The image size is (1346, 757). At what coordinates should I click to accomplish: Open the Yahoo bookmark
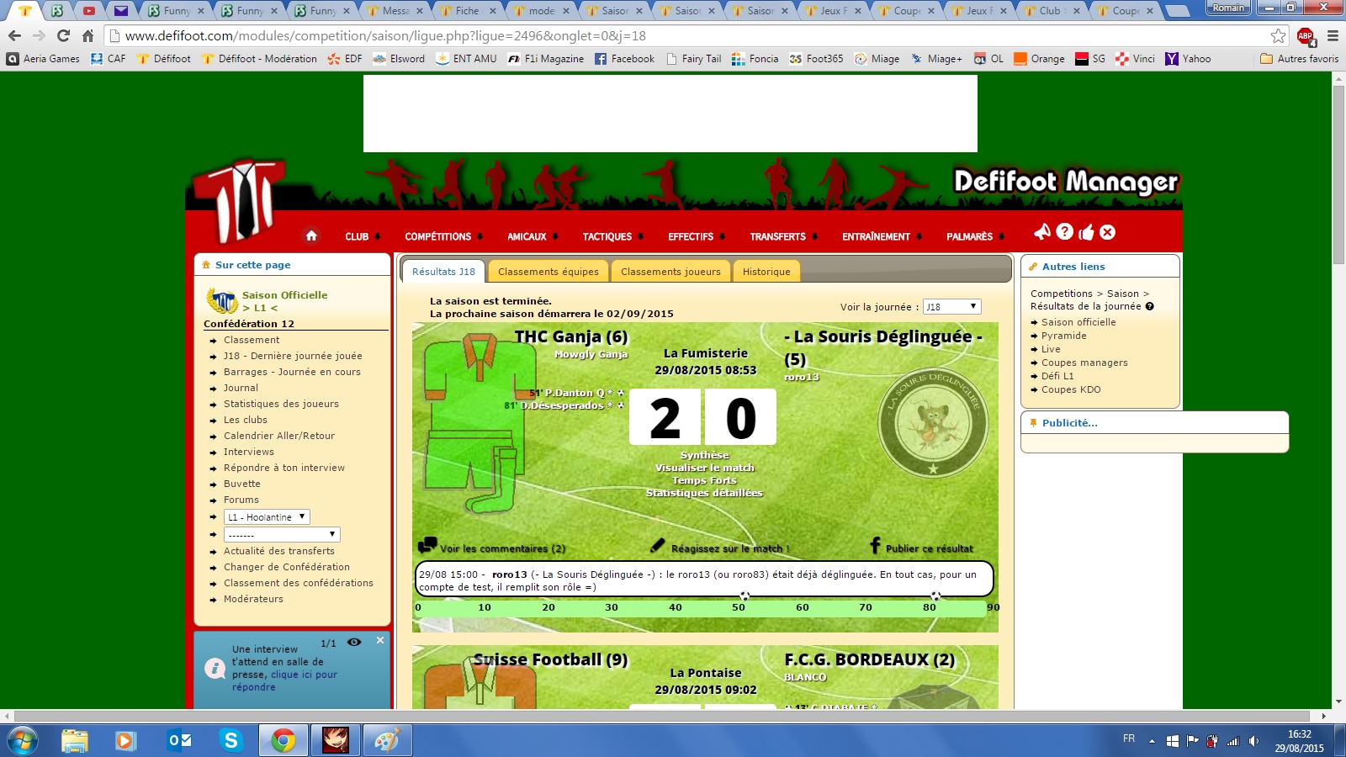click(x=1188, y=59)
